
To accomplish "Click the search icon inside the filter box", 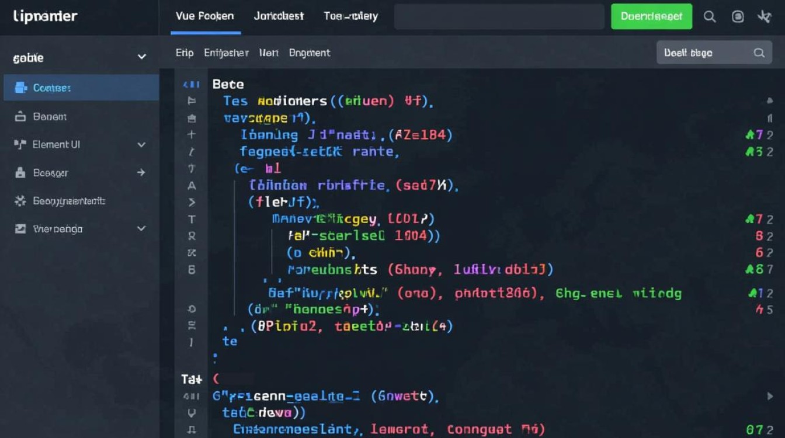I will tap(759, 53).
